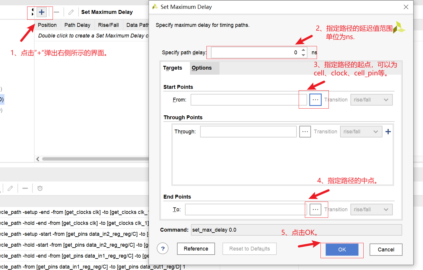Click the Cancel button
The image size is (423, 270).
tap(386, 250)
